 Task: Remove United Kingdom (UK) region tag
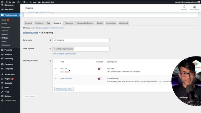pyautogui.click(x=55, y=49)
